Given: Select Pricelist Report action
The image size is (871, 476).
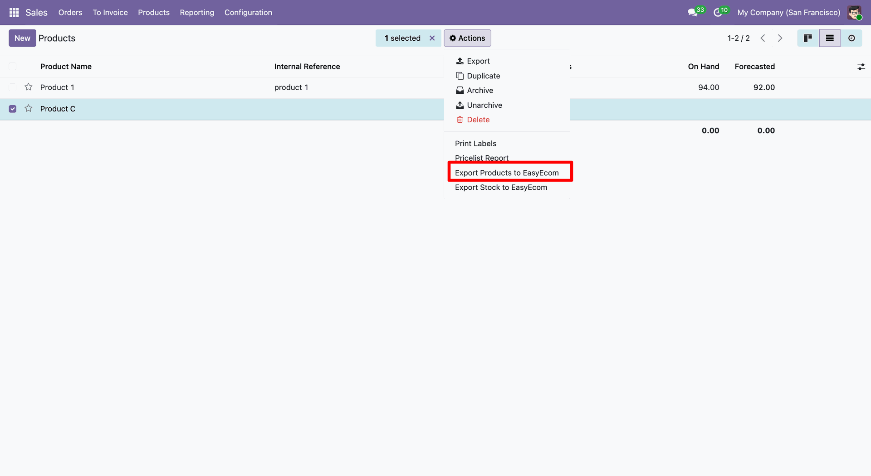Looking at the screenshot, I should [507, 158].
